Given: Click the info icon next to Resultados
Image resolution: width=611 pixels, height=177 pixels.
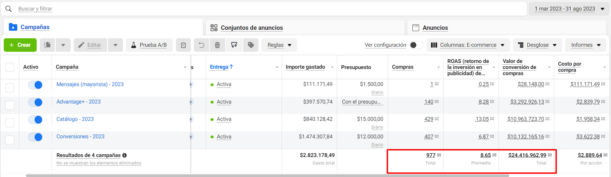Looking at the screenshot, I should (125, 155).
